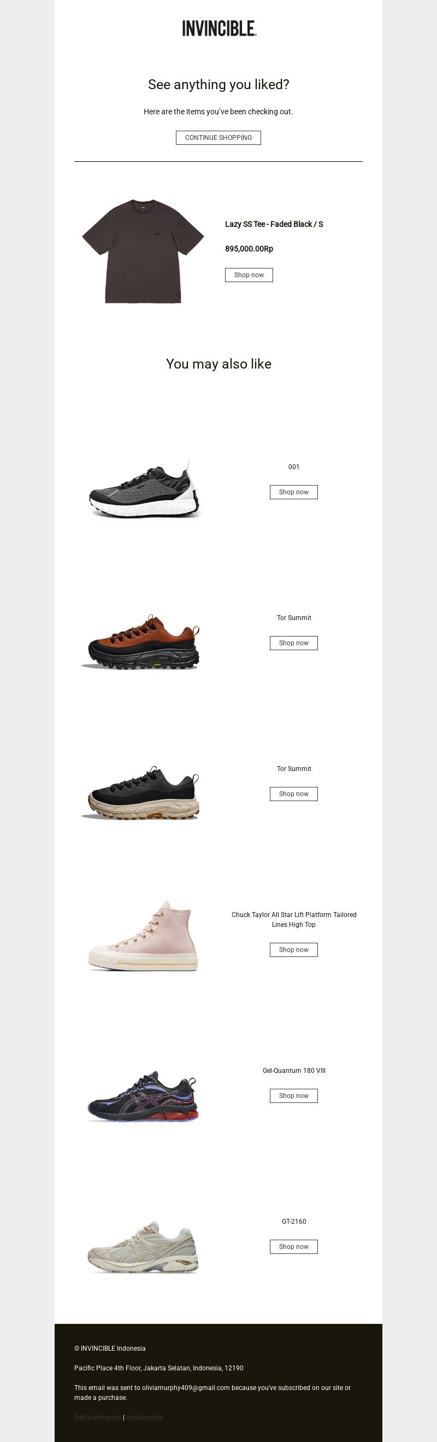This screenshot has height=1442, width=437.
Task: Click the Unsubscribe link in the footer
Action: pos(144,1417)
